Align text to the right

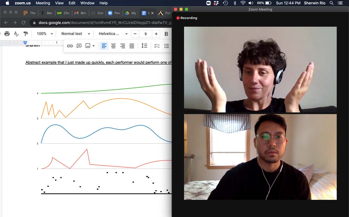click(123, 46)
